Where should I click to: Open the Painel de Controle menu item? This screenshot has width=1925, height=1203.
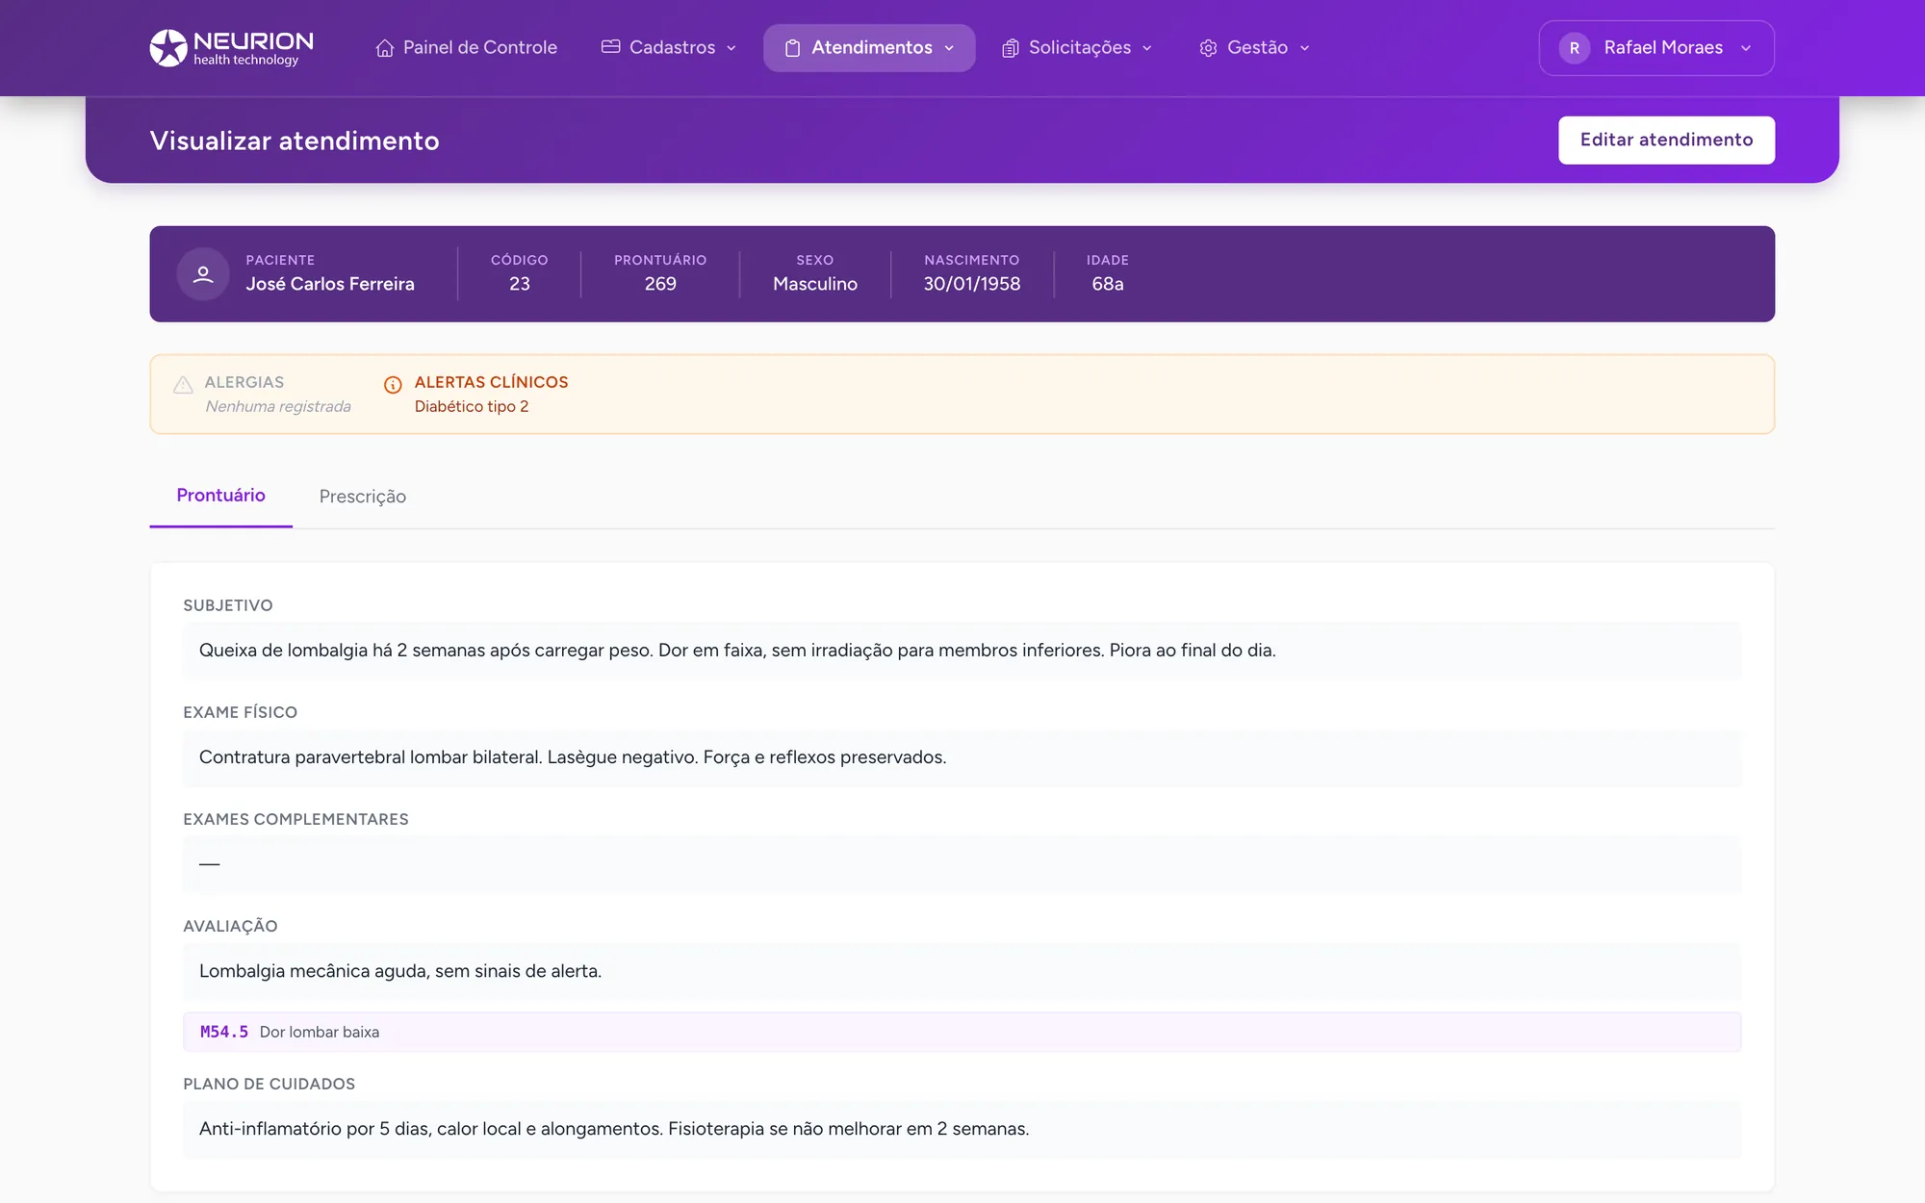click(466, 48)
